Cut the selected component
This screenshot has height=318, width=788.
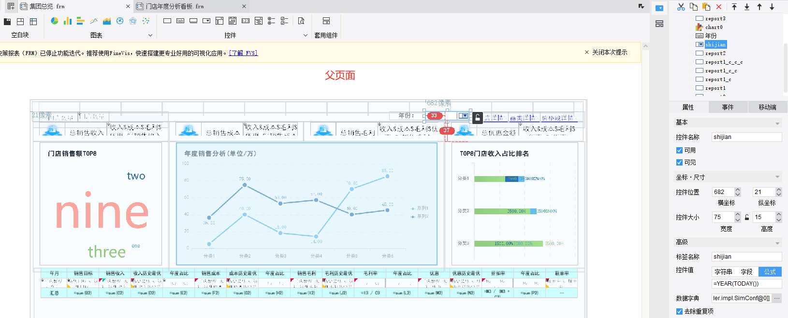[681, 7]
